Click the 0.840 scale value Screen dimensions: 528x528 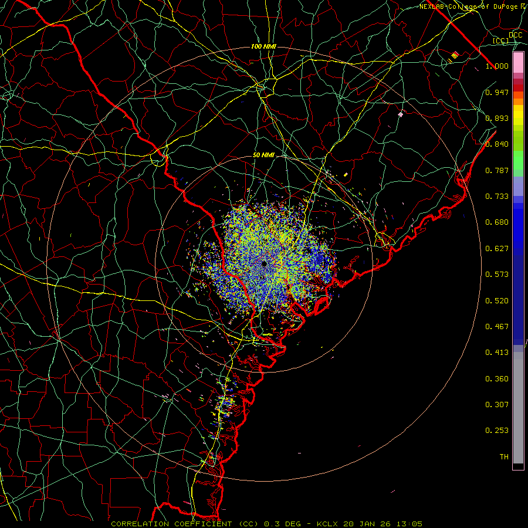coord(497,144)
